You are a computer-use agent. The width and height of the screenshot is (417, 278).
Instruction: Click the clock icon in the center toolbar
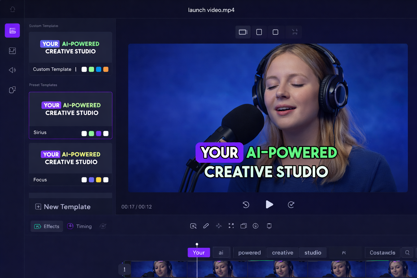coord(255,226)
